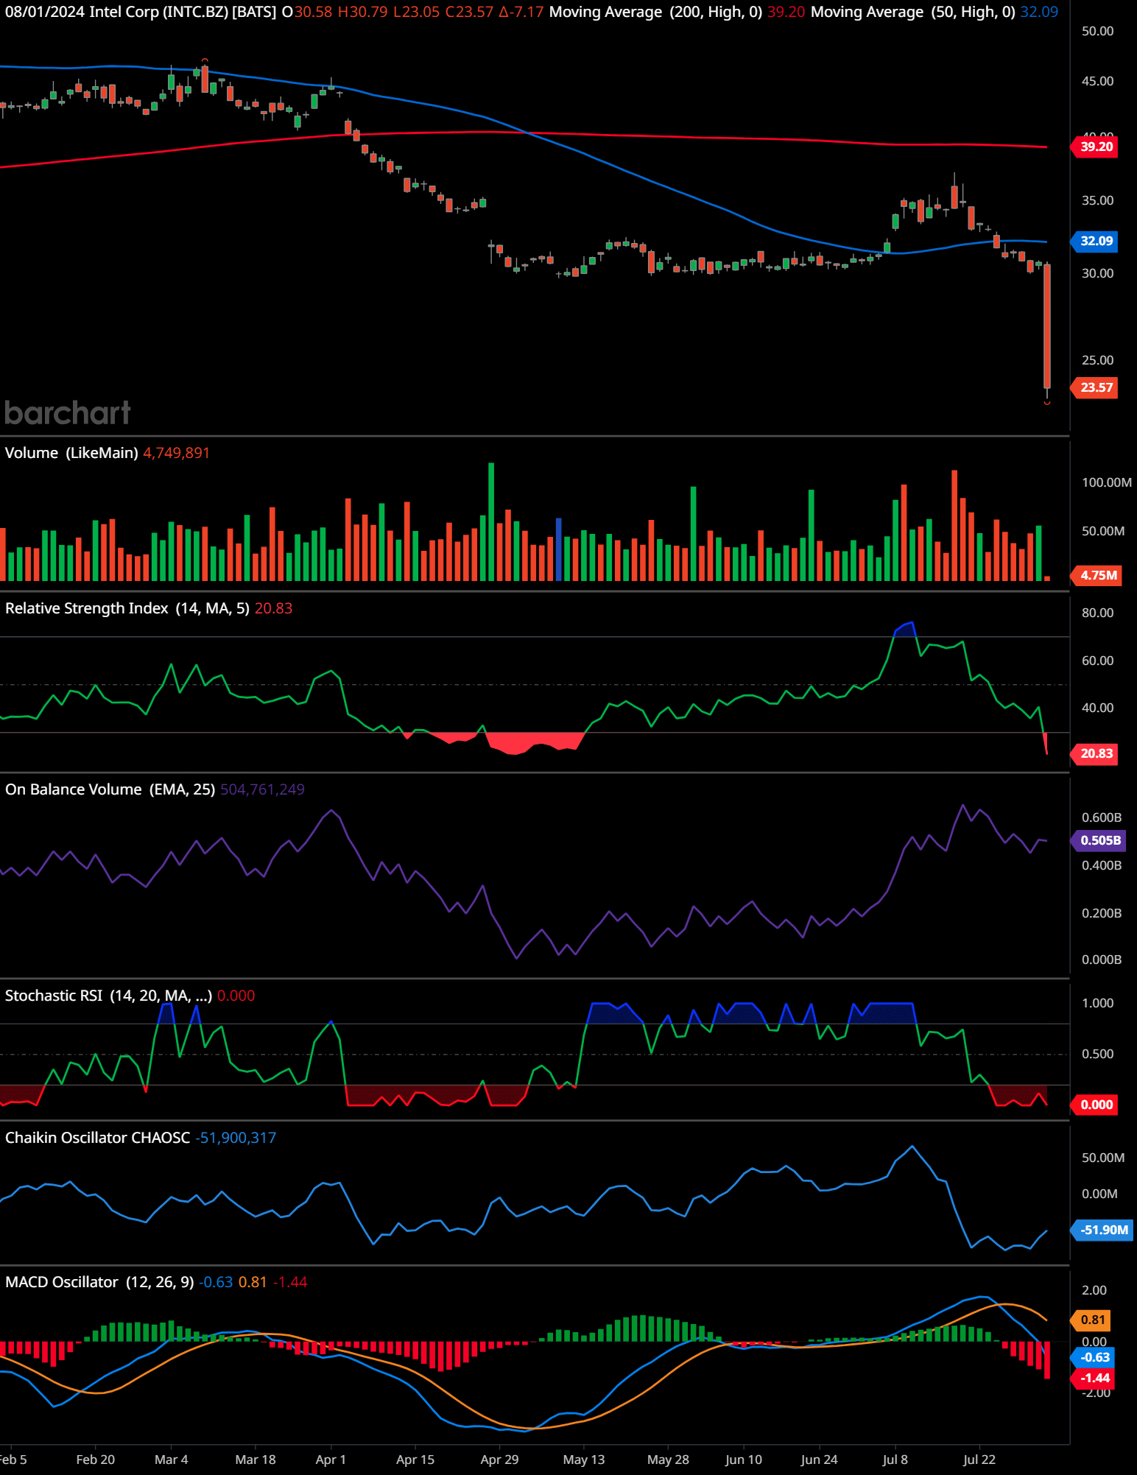Click the May 13 date on time axis
This screenshot has width=1137, height=1475.
click(x=584, y=1460)
